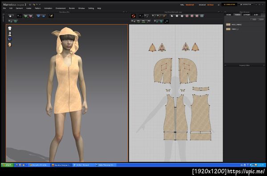Click the blue magnet-shaped icon in 3D view

(10, 39)
